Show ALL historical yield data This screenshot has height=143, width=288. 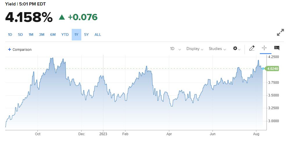98,35
